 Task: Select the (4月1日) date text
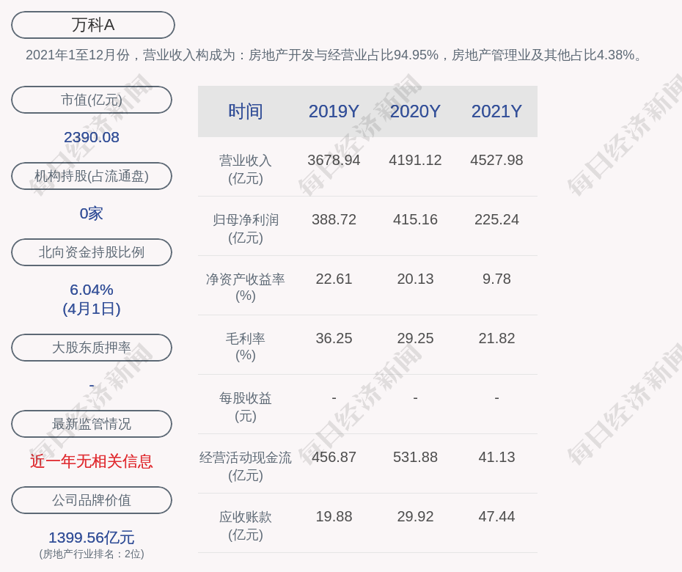(92, 309)
